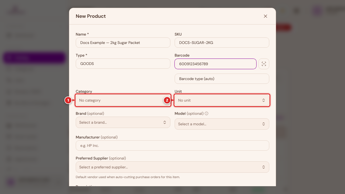This screenshot has height=194, width=345.
Task: Click the Preferred Supplier chevron arrows
Action: click(x=264, y=167)
